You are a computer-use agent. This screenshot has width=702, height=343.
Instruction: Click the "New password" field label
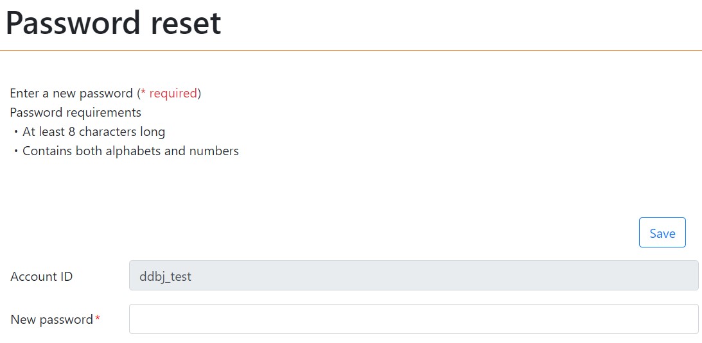tap(51, 319)
